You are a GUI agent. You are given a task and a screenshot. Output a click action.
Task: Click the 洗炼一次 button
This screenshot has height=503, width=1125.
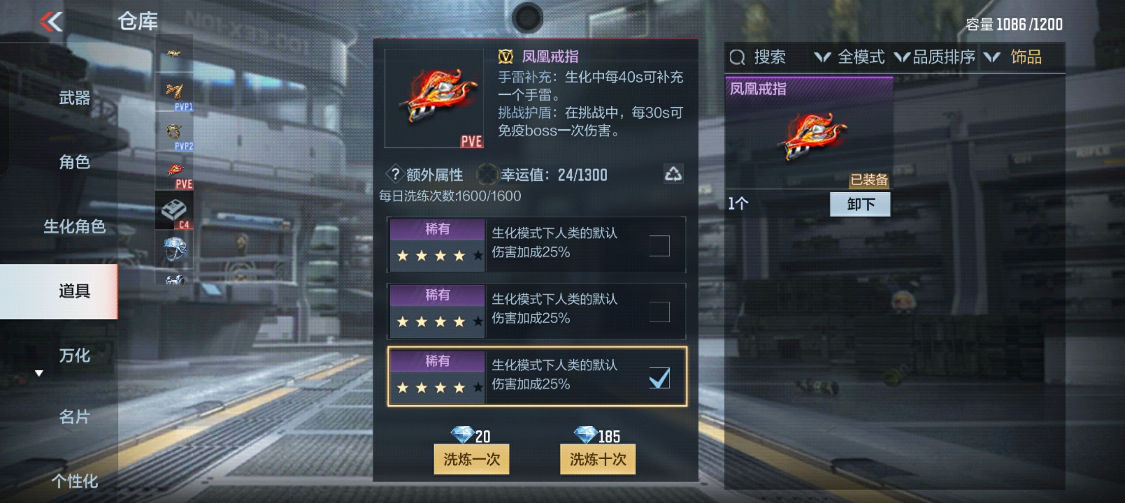pyautogui.click(x=471, y=459)
